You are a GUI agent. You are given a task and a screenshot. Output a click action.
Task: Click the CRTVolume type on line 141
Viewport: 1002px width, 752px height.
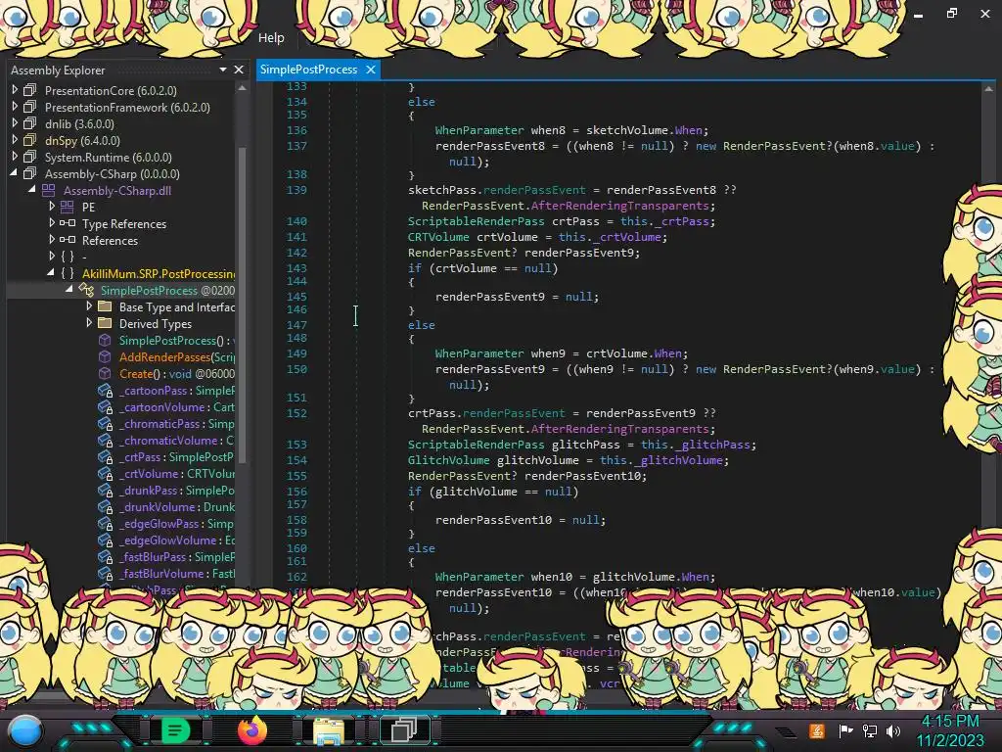pos(438,237)
